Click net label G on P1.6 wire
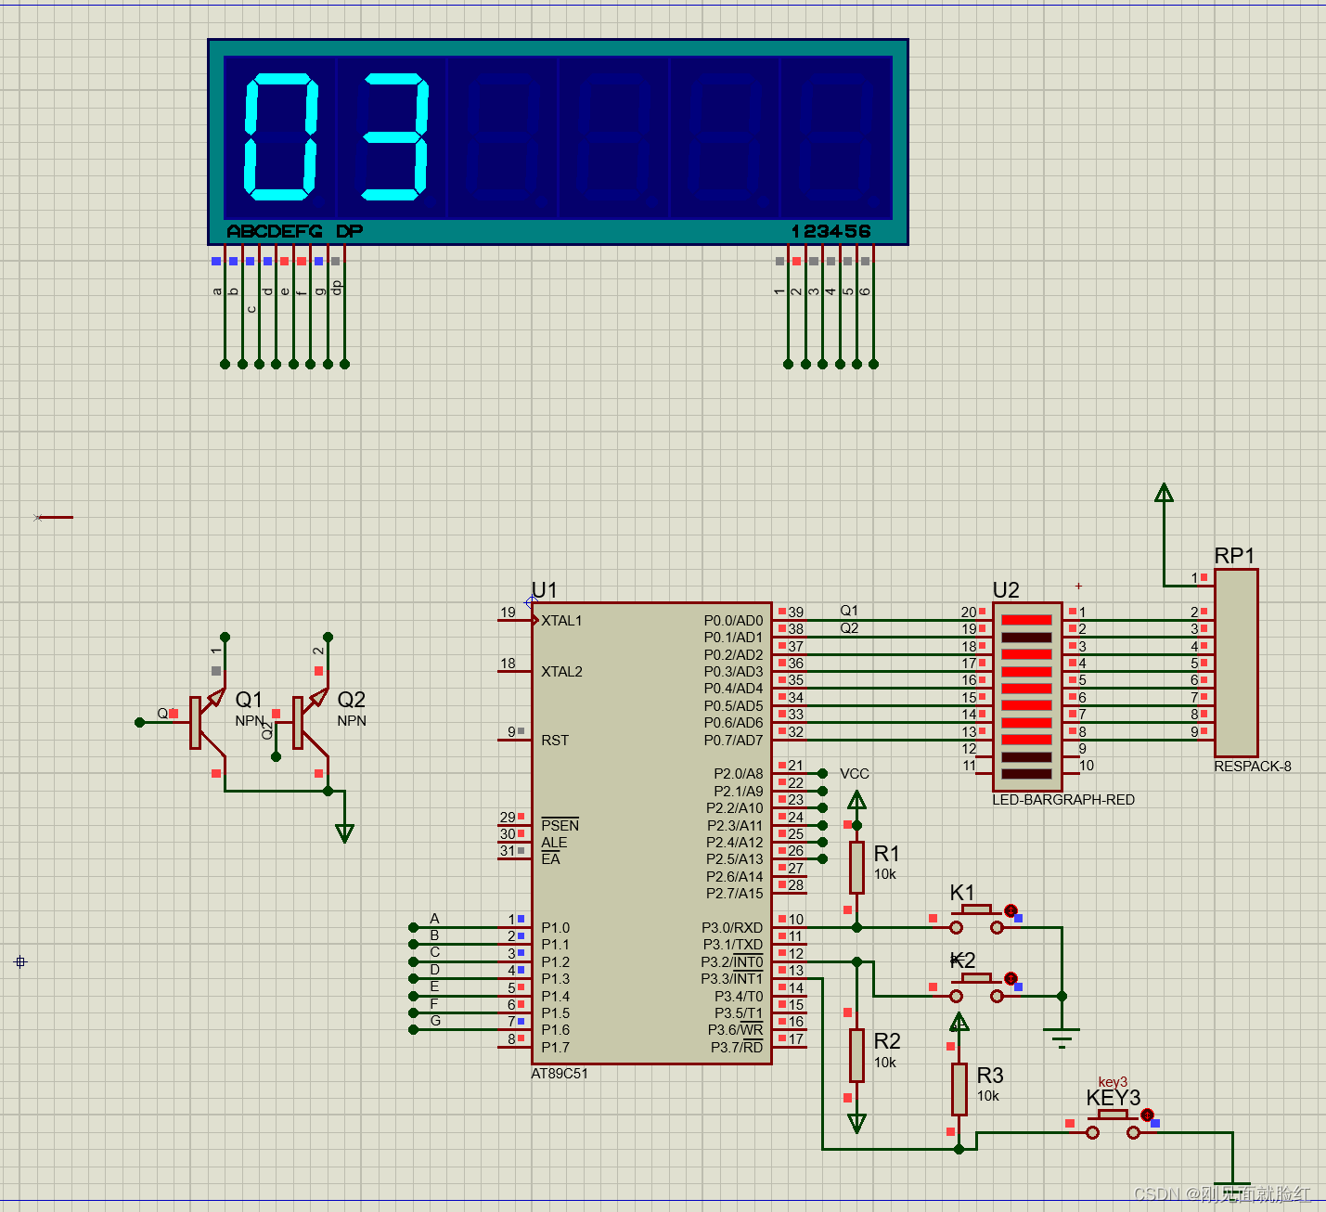 (x=434, y=1021)
